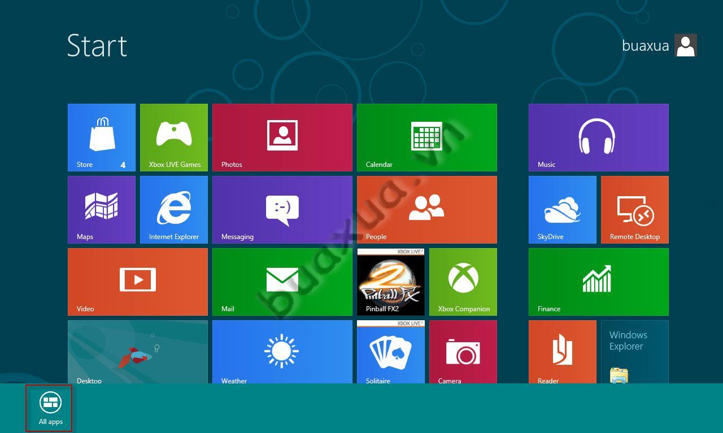Open the Weather tile
This screenshot has width=723, height=433.
[282, 352]
